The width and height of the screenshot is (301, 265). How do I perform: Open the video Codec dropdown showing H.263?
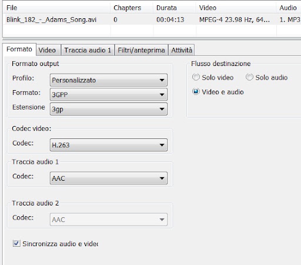point(109,145)
